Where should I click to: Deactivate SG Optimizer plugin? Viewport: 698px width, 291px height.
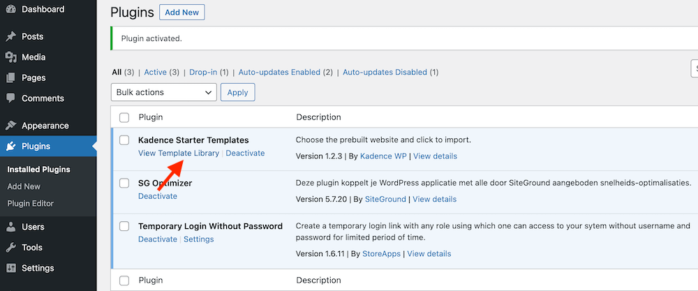(158, 196)
